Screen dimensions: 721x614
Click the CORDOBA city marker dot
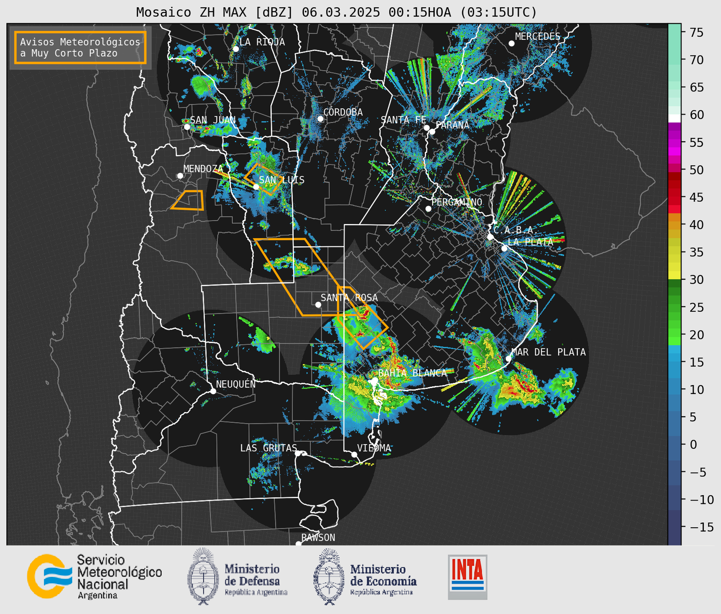[x=320, y=118]
